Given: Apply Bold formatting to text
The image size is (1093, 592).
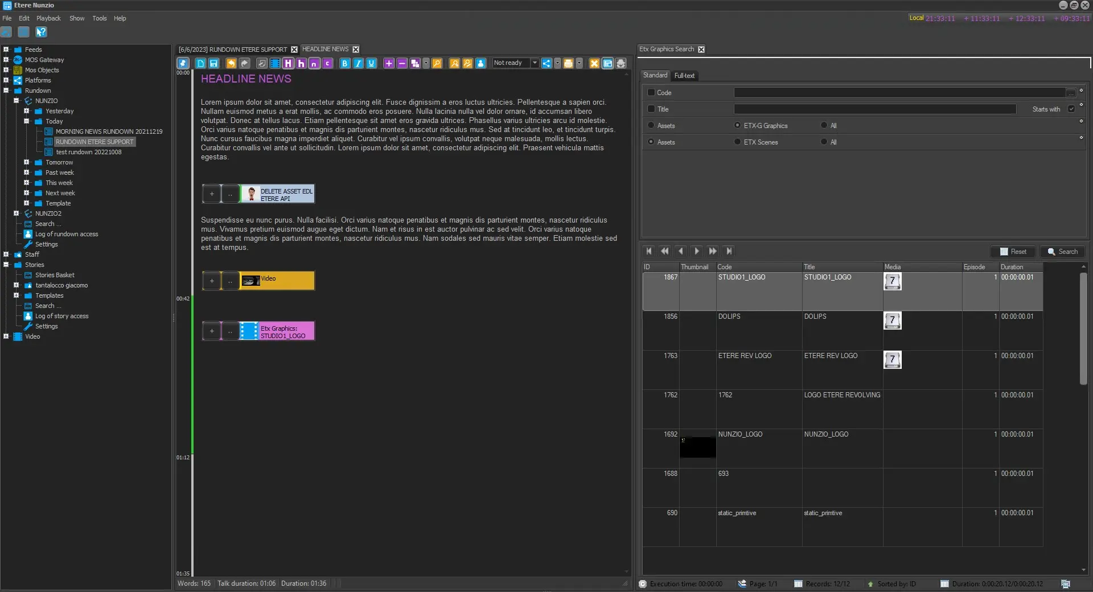Looking at the screenshot, I should (345, 63).
